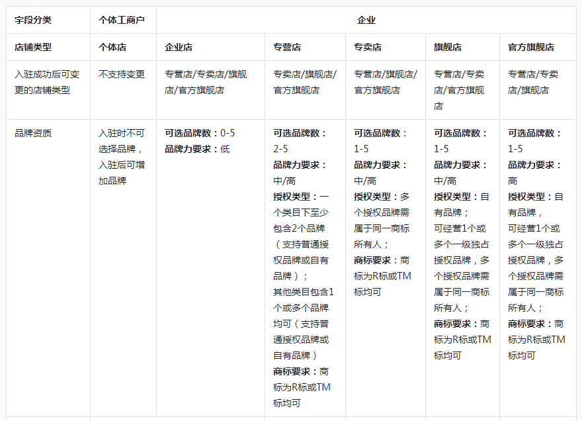Select the 专营店 column header
Image resolution: width=582 pixels, height=421 pixels.
(284, 46)
